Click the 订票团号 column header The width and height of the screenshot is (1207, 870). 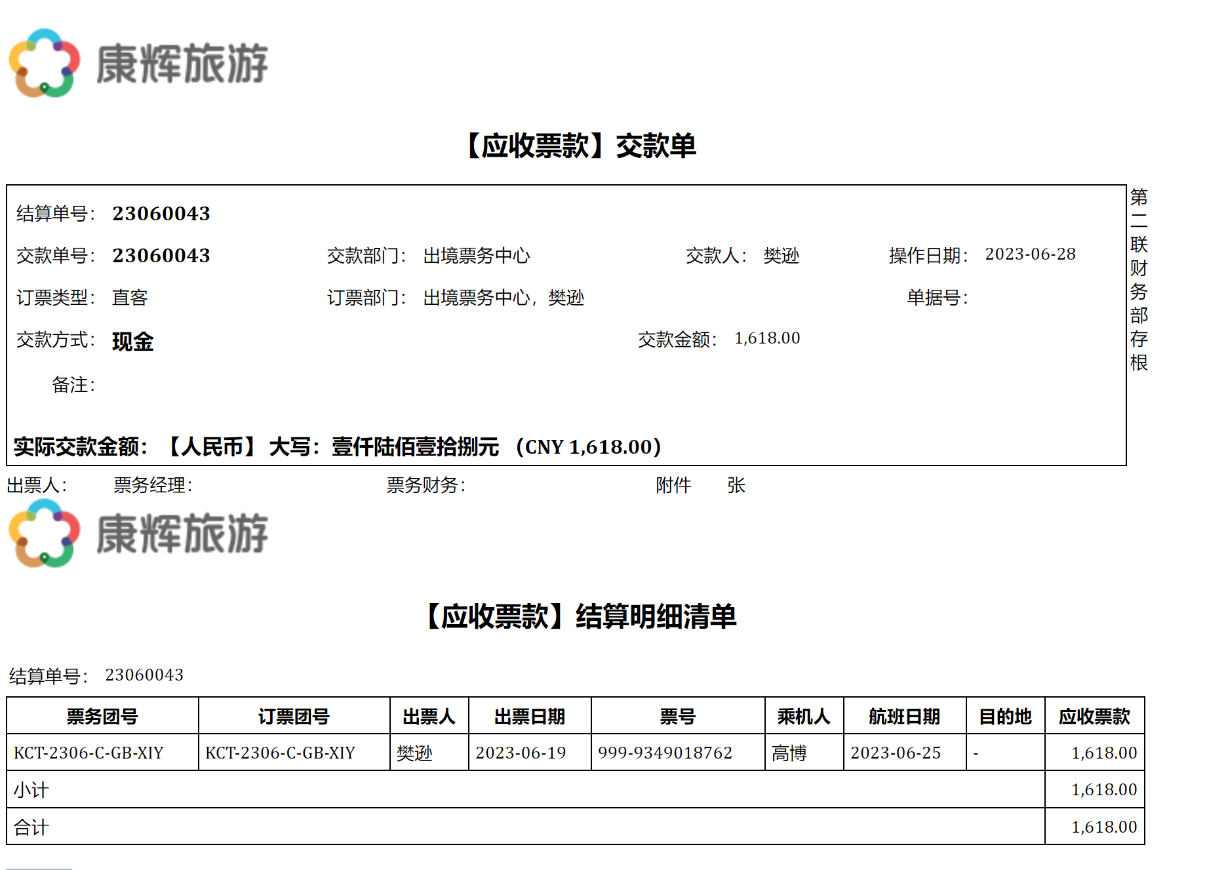(x=294, y=716)
